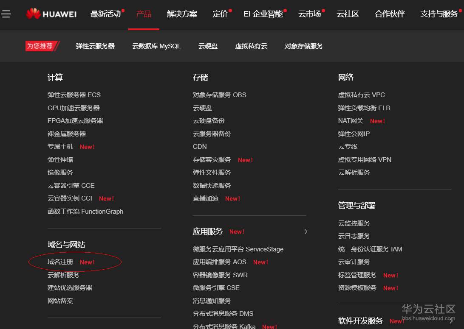The height and width of the screenshot is (329, 464).
Task: Click recommended 对象存储服务 link
Action: (304, 46)
